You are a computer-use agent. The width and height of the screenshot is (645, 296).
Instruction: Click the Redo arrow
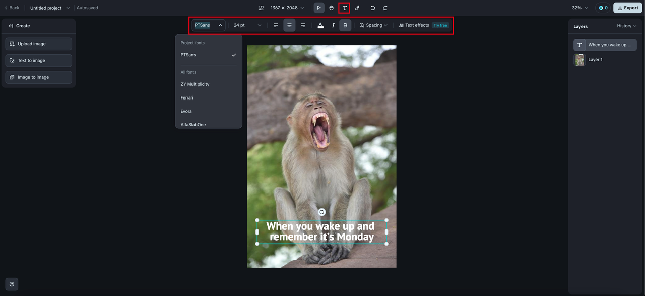[x=385, y=8]
